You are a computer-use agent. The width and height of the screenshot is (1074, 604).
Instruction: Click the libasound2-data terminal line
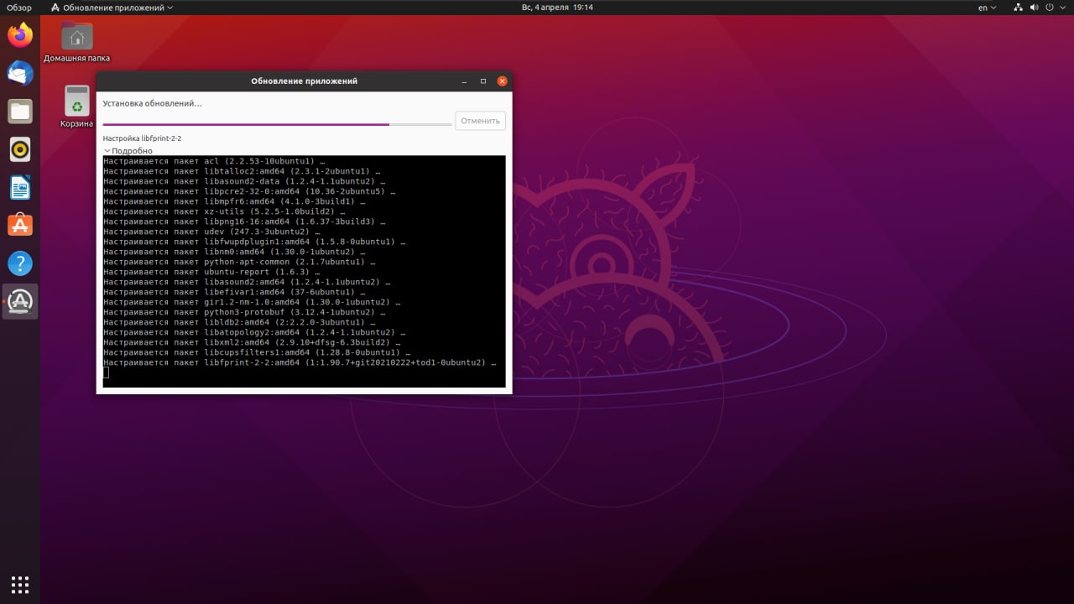tap(244, 181)
